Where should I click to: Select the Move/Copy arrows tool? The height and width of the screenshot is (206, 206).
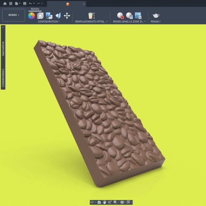point(67,16)
